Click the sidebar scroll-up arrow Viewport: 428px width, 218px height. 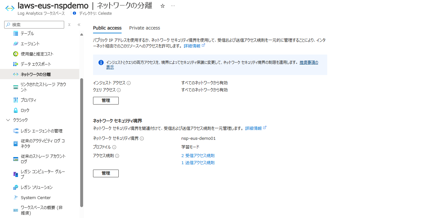pyautogui.click(x=81, y=34)
